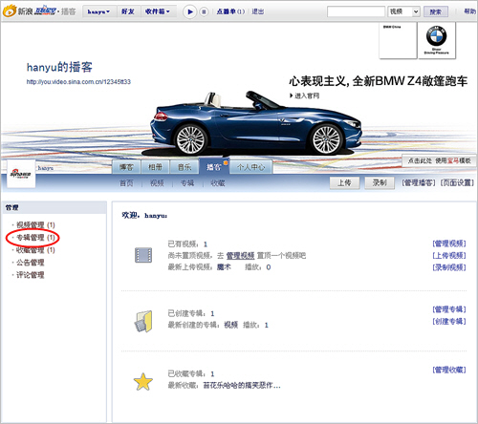Click the [录制视频] link
The image size is (478, 424).
[x=449, y=267]
